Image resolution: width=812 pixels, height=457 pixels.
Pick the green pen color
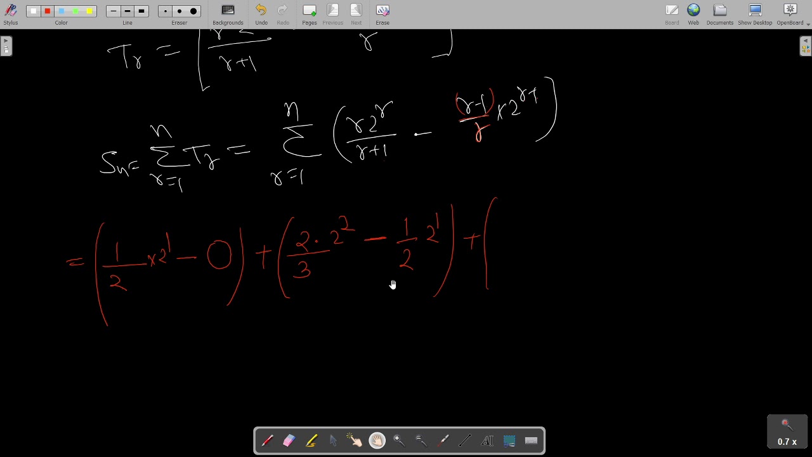click(x=75, y=11)
